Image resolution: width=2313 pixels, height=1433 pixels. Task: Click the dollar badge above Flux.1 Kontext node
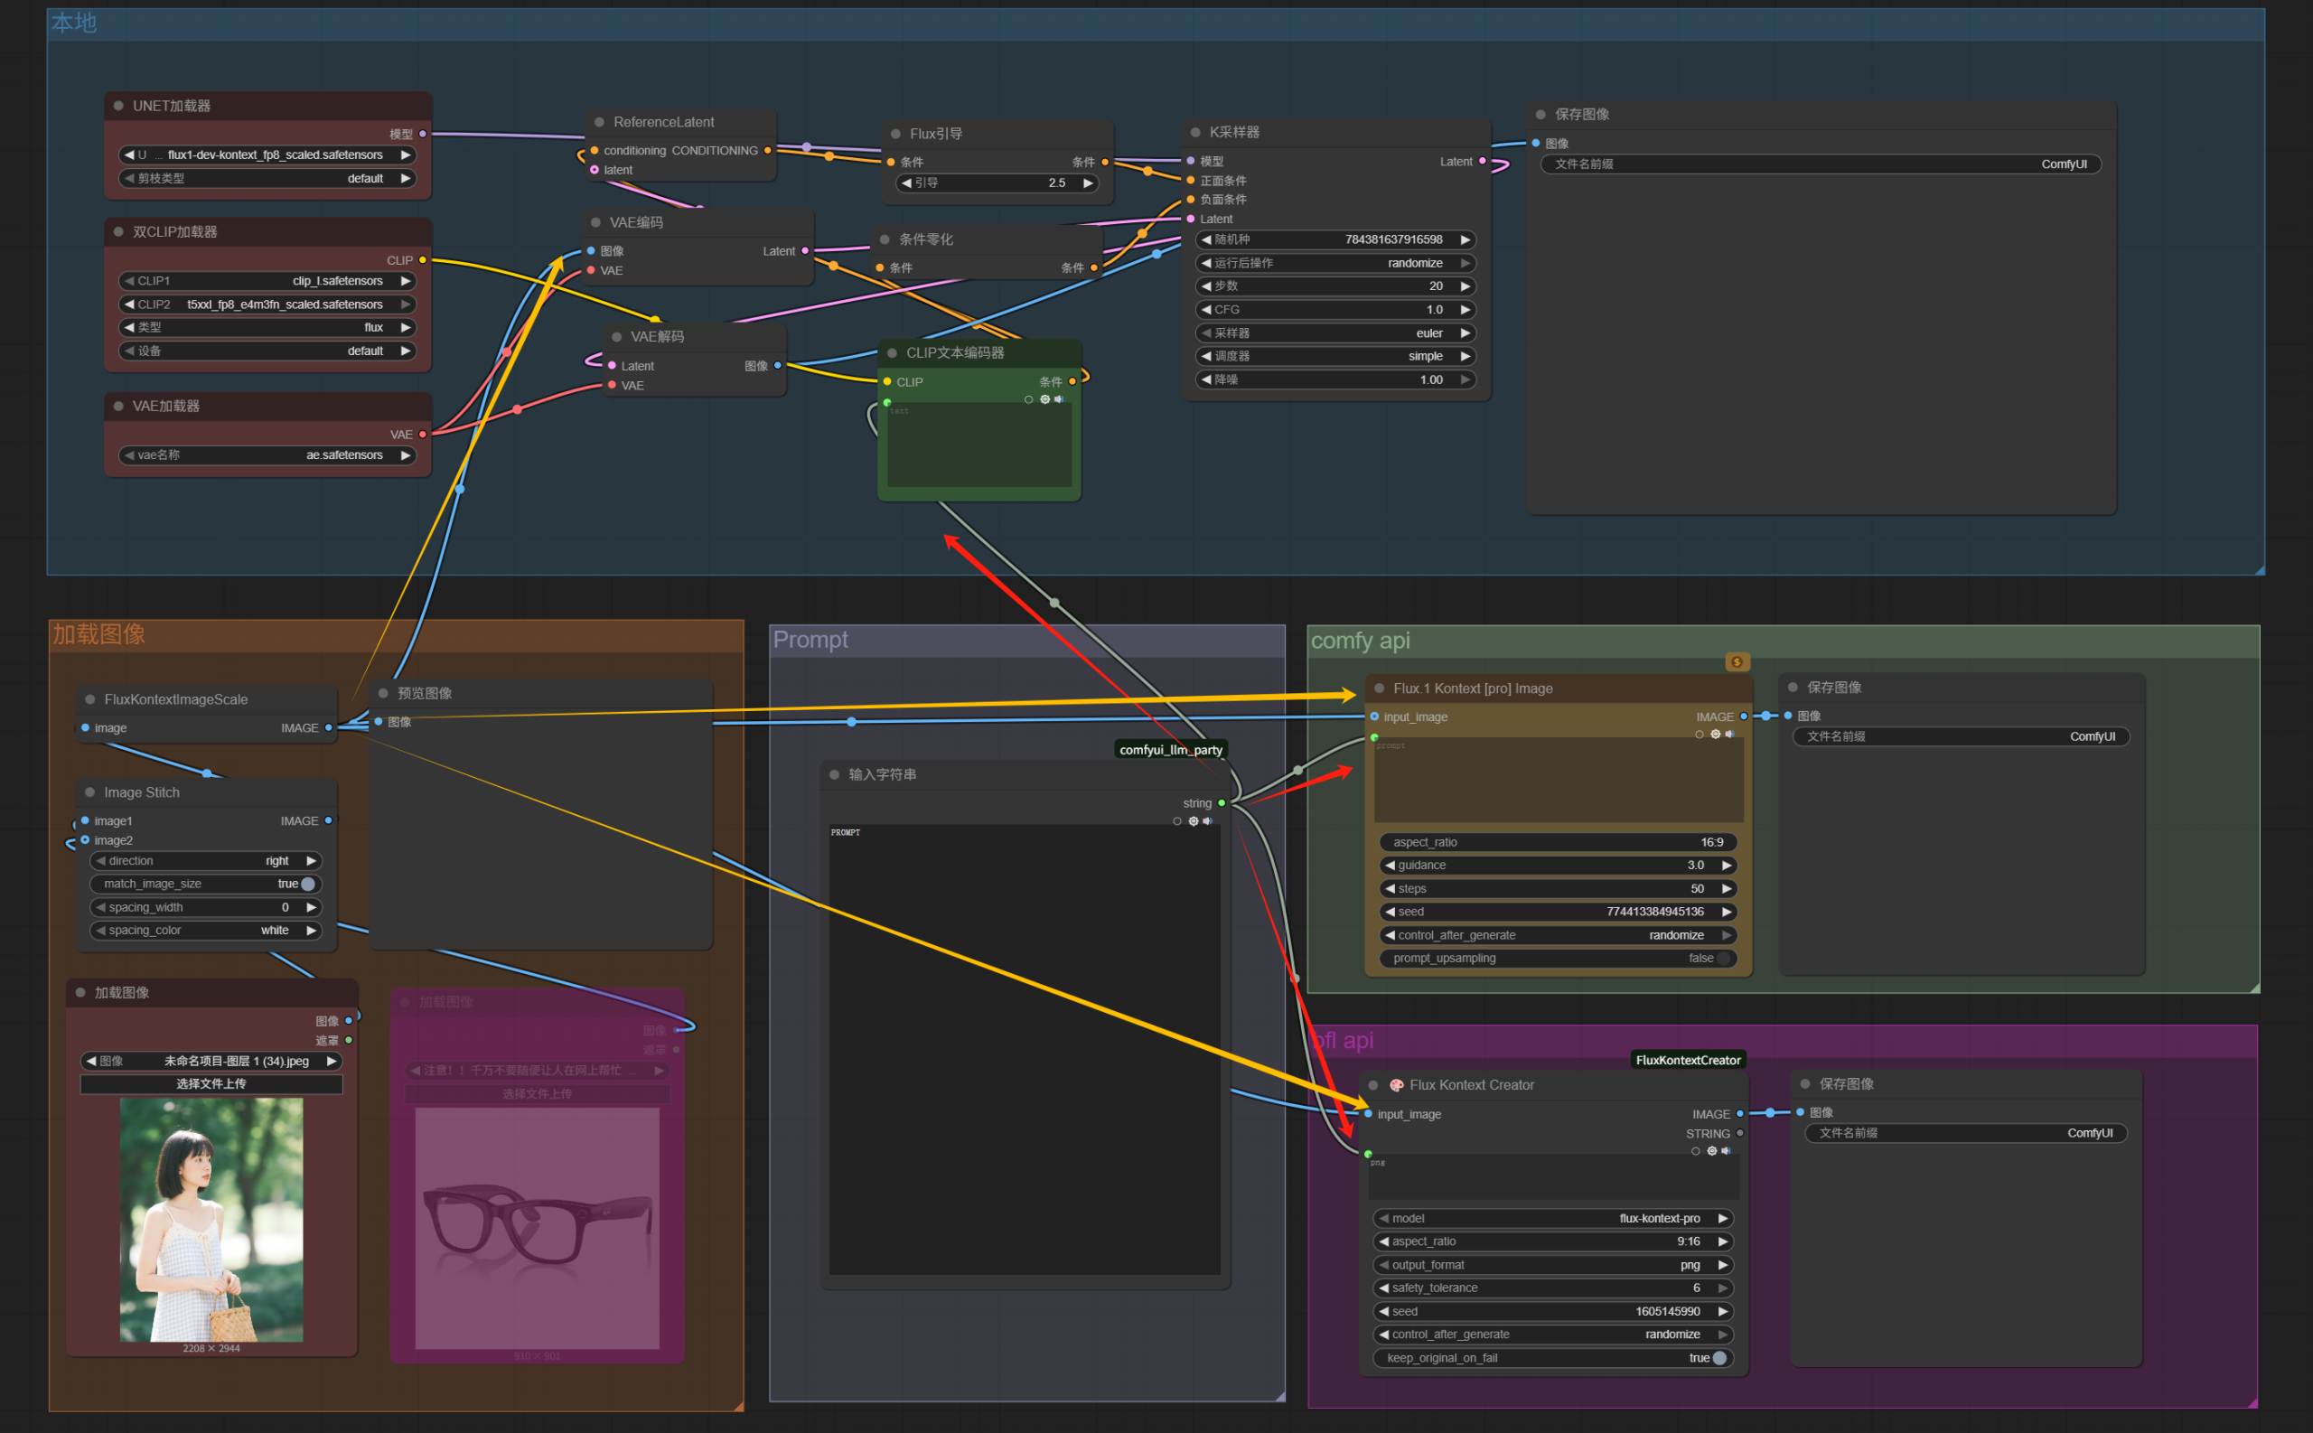pos(1736,661)
